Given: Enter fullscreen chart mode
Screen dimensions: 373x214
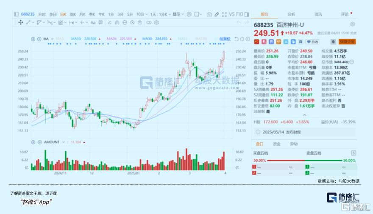Looking at the screenshot, I should [x=224, y=14].
